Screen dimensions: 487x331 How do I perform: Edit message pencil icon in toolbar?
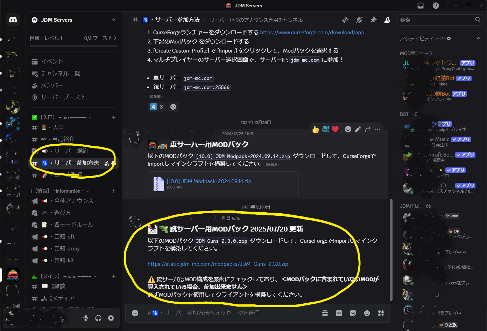[358, 129]
